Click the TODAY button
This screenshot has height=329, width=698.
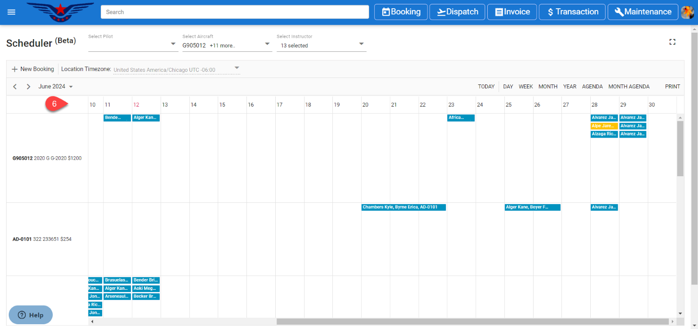tap(486, 87)
